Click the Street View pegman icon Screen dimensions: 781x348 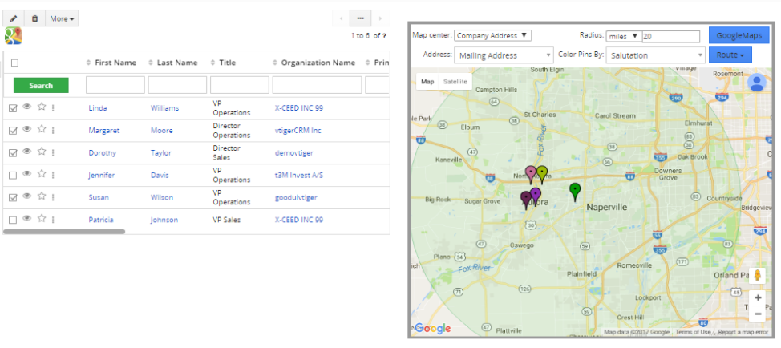pyautogui.click(x=758, y=275)
